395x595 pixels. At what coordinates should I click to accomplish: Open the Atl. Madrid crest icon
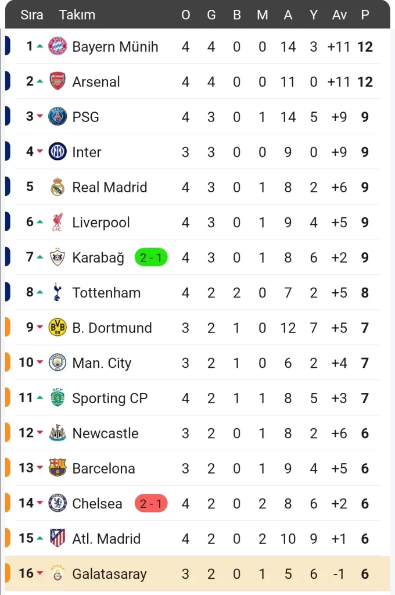[58, 538]
